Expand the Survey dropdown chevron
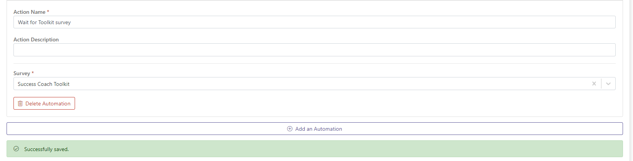Image resolution: width=633 pixels, height=161 pixels. pos(608,84)
